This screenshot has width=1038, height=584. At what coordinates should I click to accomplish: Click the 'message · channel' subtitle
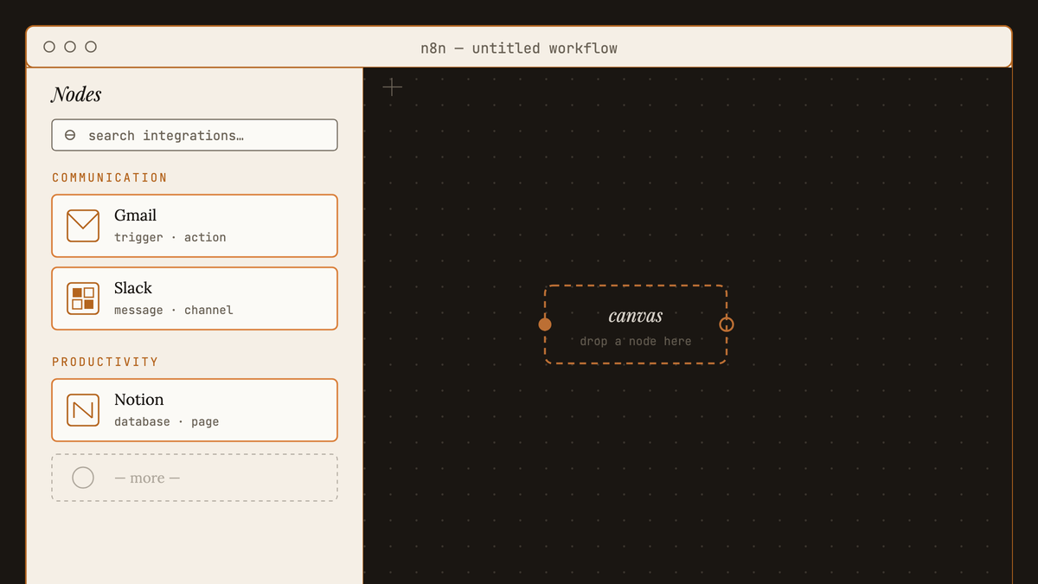tap(174, 310)
